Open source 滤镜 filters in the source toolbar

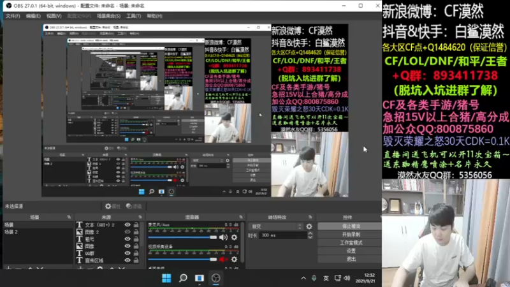click(x=134, y=206)
